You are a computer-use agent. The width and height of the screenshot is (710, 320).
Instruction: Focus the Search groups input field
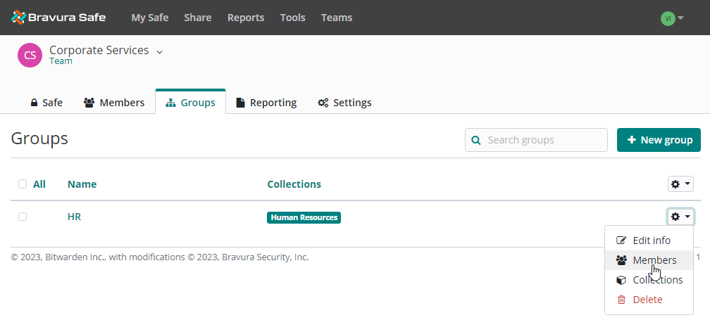544,140
